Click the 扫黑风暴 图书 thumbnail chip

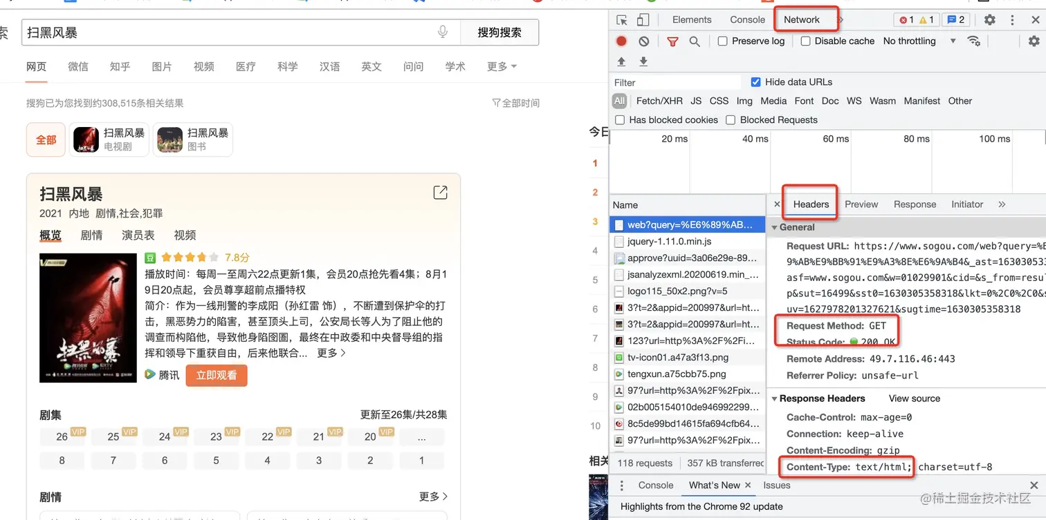click(x=193, y=139)
